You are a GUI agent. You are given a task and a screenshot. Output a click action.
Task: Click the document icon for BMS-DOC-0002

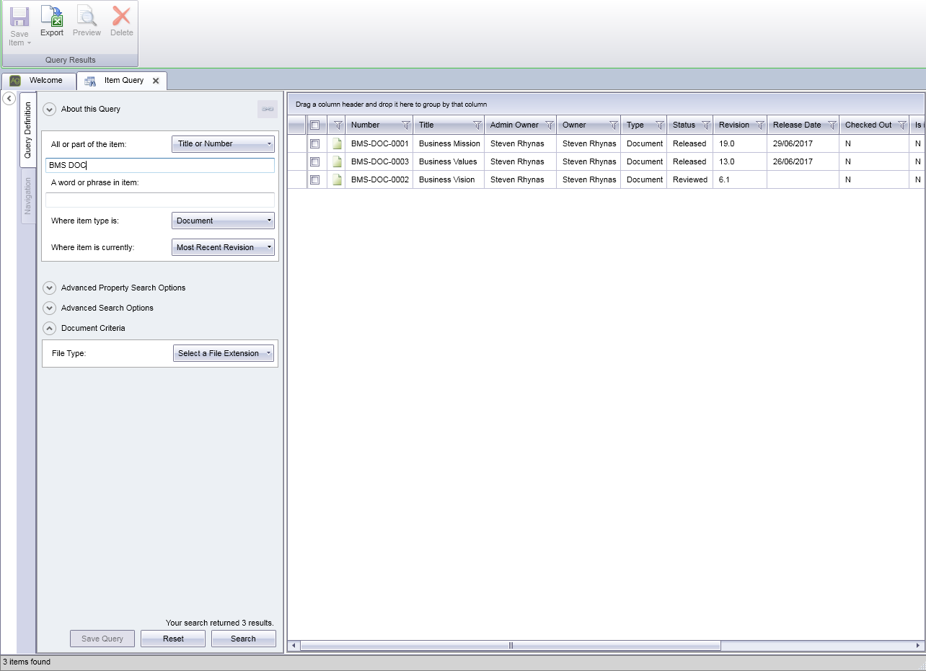pos(337,179)
